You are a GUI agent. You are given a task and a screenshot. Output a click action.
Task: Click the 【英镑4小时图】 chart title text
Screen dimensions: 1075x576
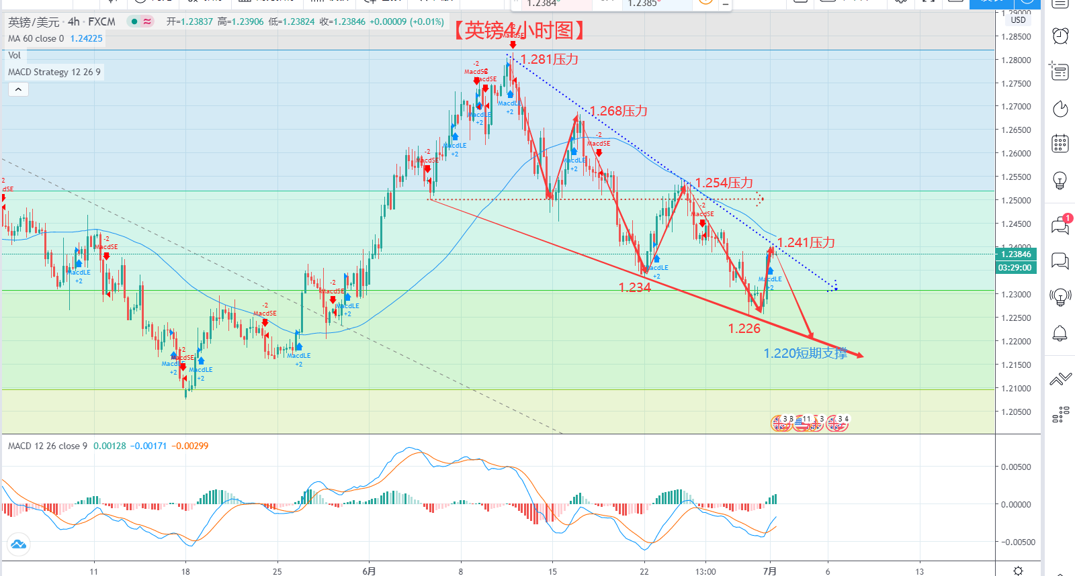coord(519,30)
